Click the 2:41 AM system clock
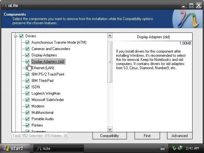This screenshot has height=153, width=204. point(192,148)
